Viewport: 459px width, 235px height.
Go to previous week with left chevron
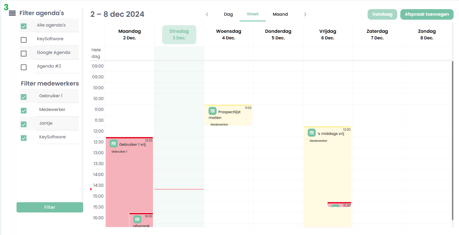pyautogui.click(x=207, y=14)
